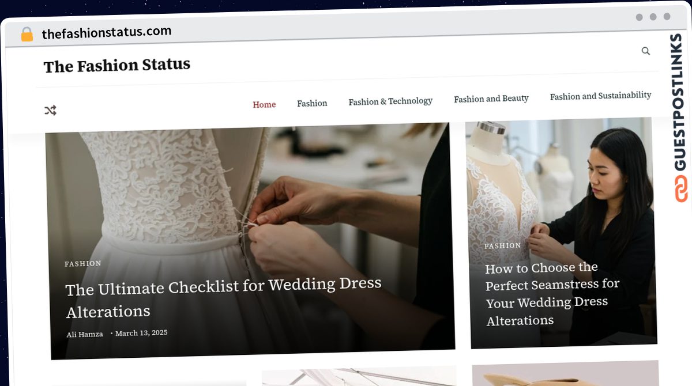This screenshot has height=386, width=692.
Task: Click FASHION category label on checklist article
Action: click(83, 263)
